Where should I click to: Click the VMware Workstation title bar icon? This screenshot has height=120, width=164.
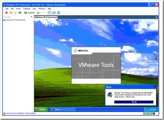(4, 5)
